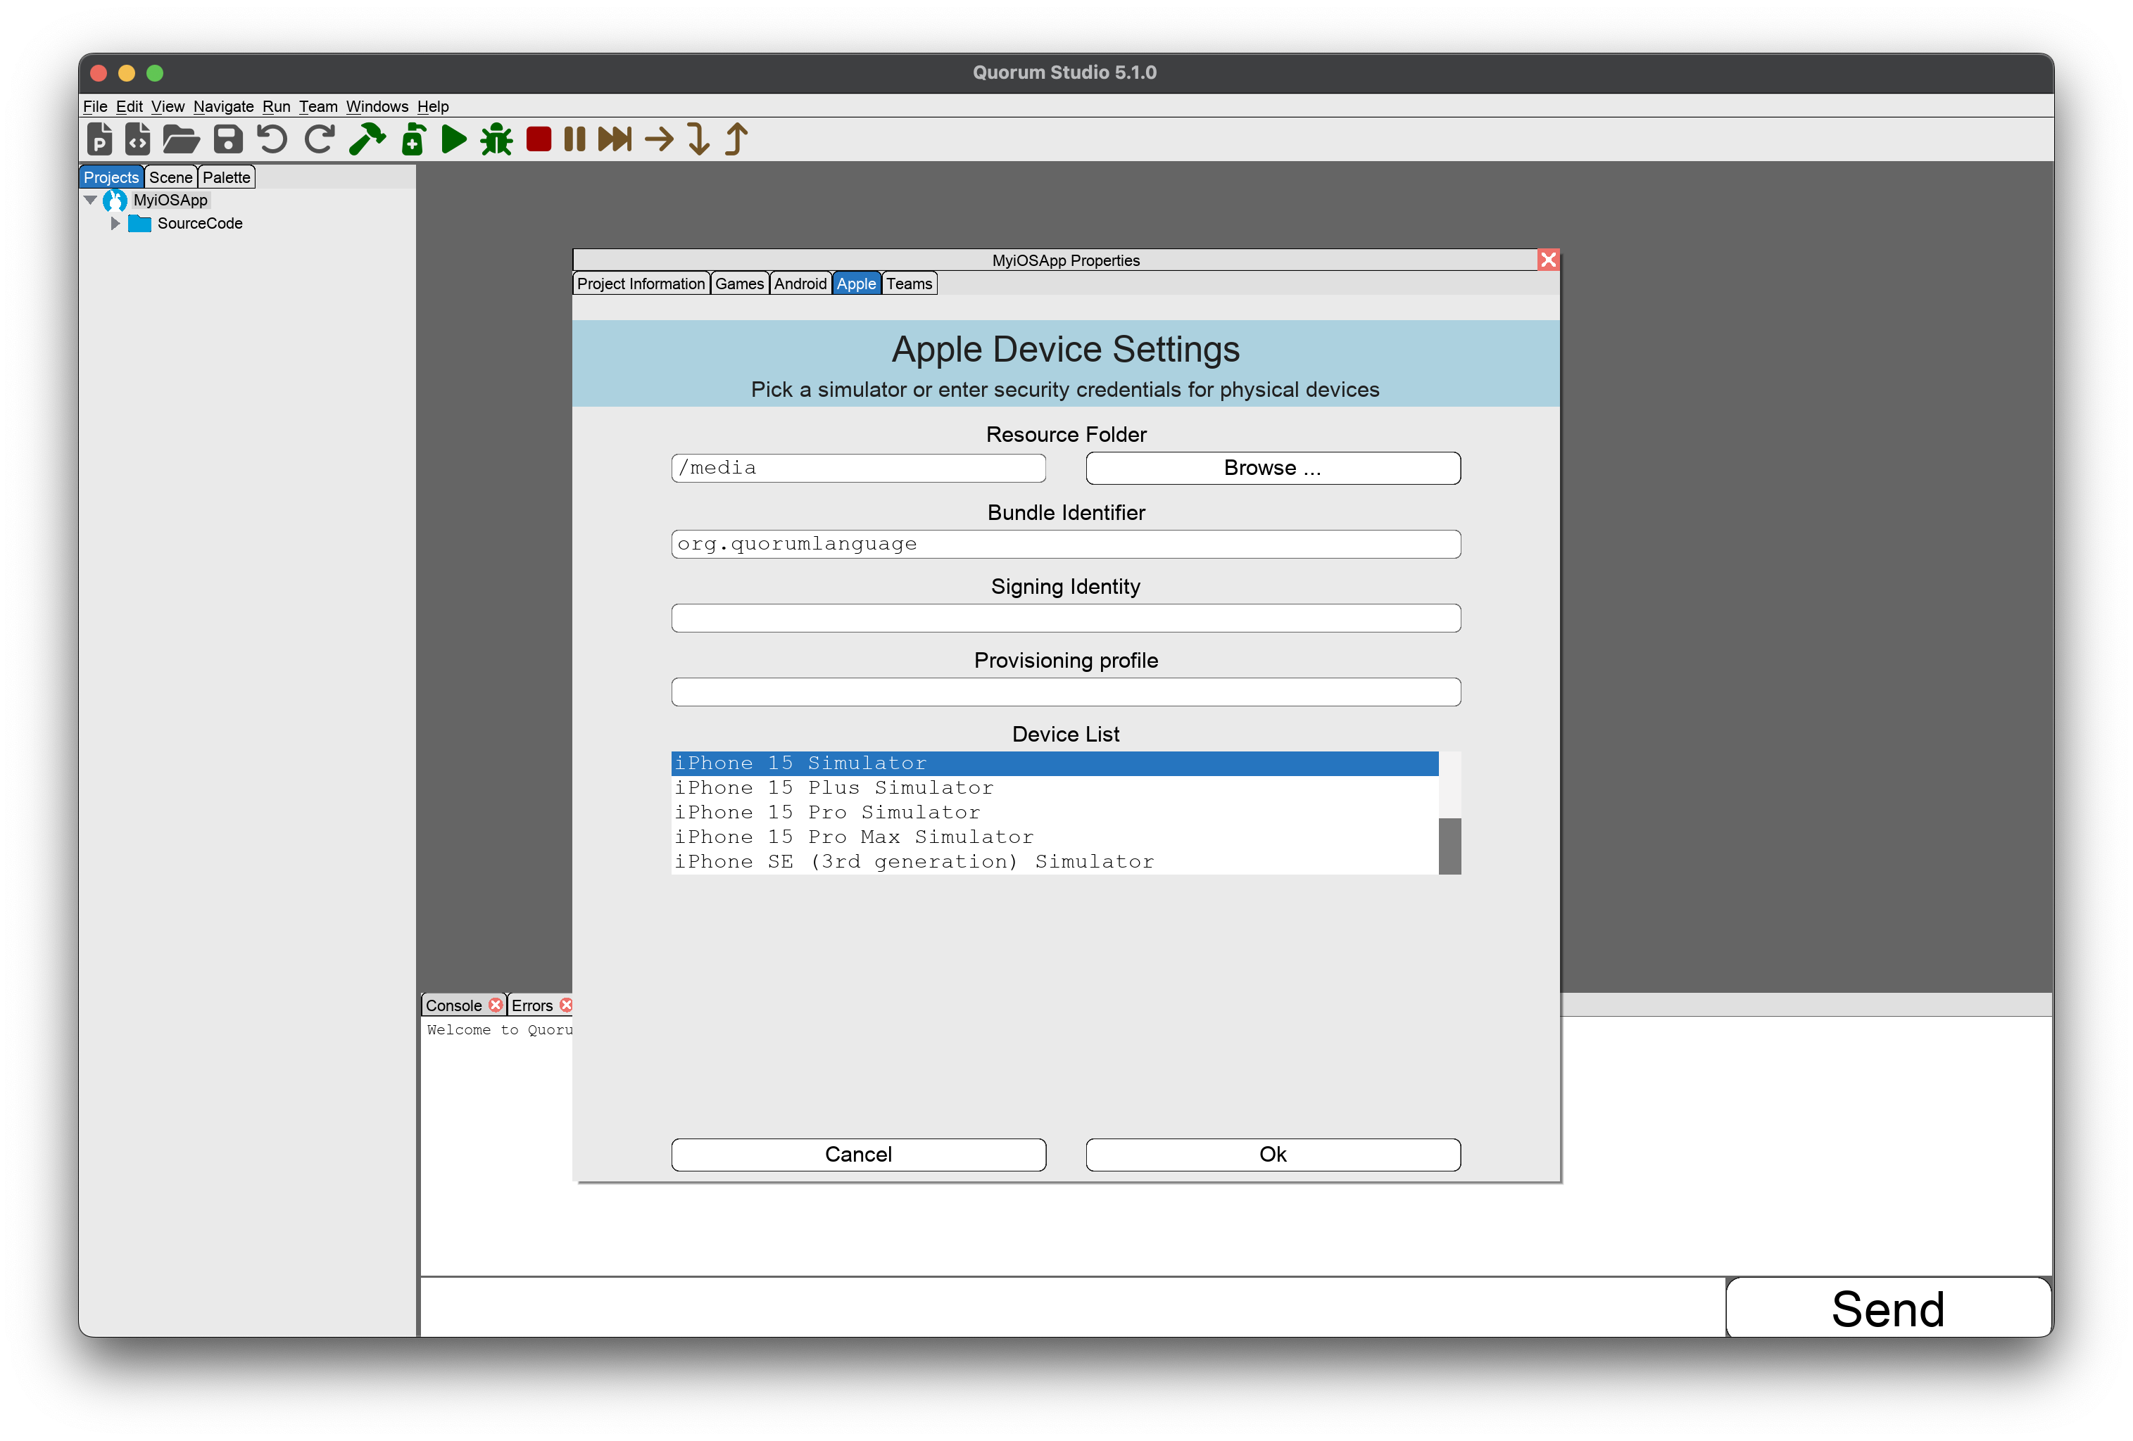This screenshot has width=2133, height=1441.
Task: Undo with the counterclockwise arrow icon
Action: 272,139
